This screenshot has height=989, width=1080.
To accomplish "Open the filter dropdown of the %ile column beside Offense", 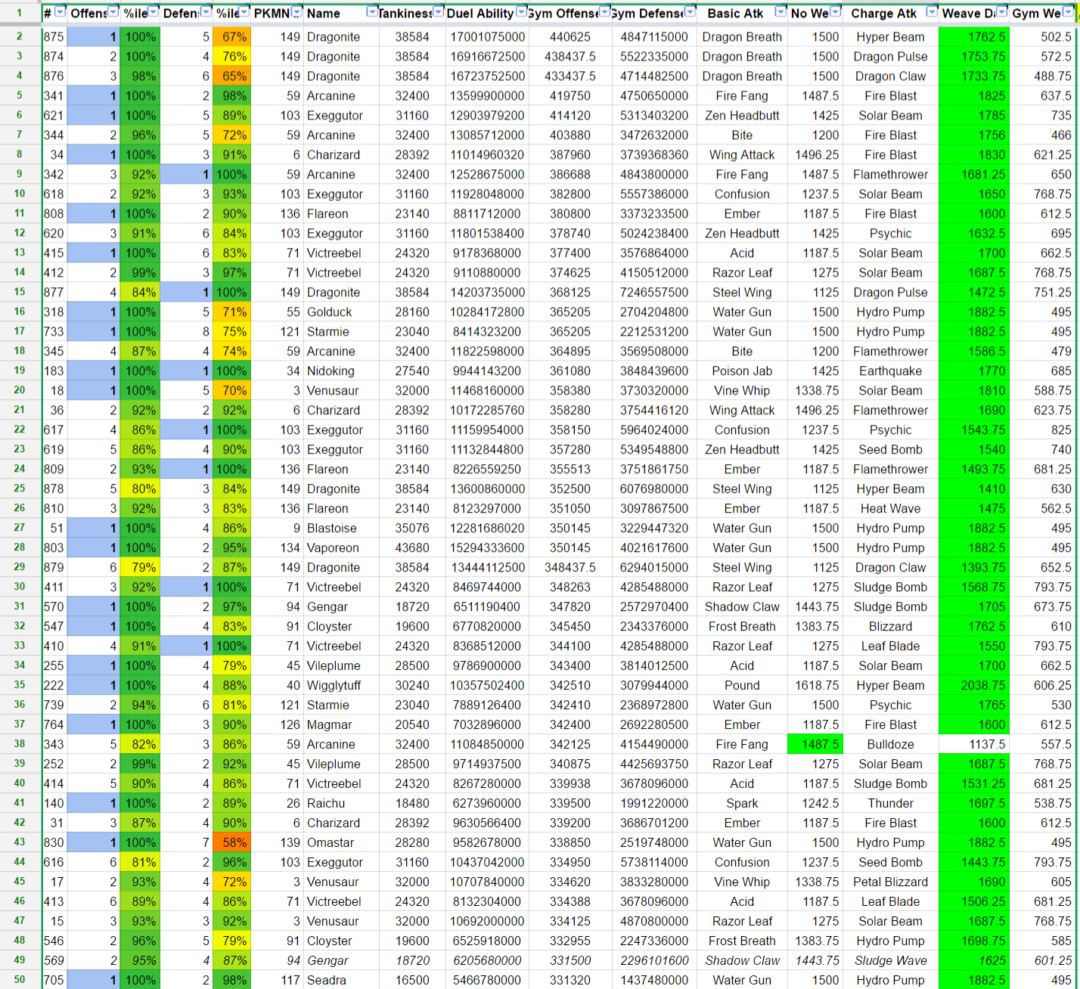I will 154,12.
